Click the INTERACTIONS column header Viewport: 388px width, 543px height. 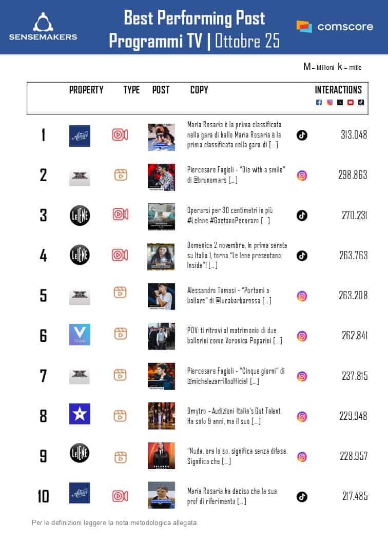click(338, 90)
